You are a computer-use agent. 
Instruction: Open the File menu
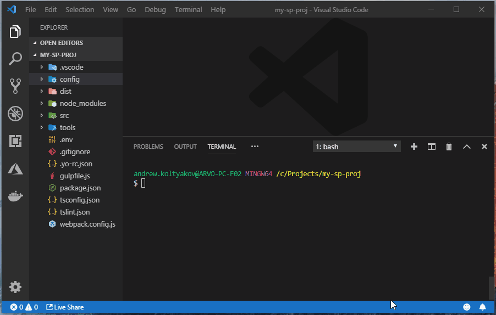30,9
